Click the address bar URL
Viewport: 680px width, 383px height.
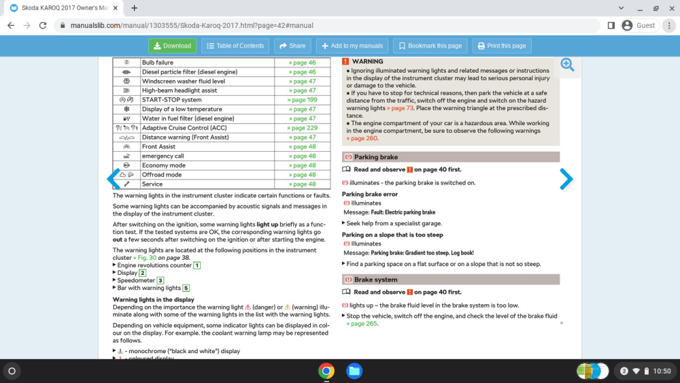tap(192, 26)
